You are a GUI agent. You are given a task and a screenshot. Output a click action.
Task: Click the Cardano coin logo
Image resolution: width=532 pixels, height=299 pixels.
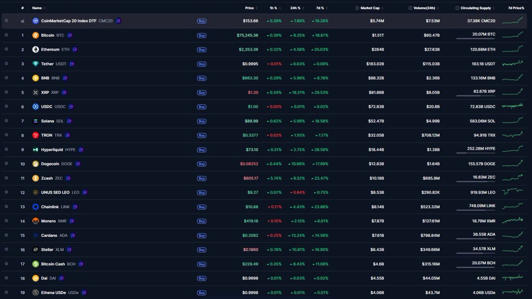click(35, 235)
